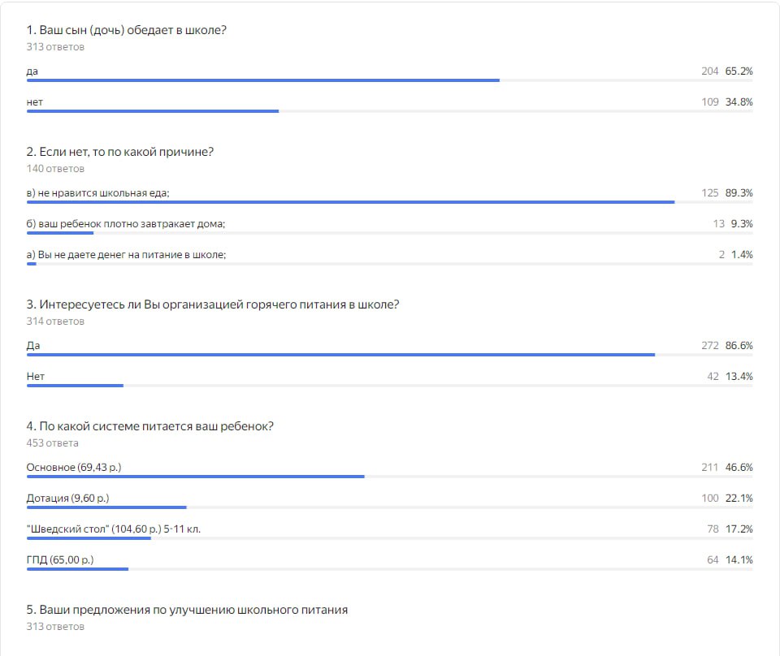The width and height of the screenshot is (780, 656).
Task: Open question 2 heading "Если нет, то по какой причине?"
Action: [x=120, y=152]
